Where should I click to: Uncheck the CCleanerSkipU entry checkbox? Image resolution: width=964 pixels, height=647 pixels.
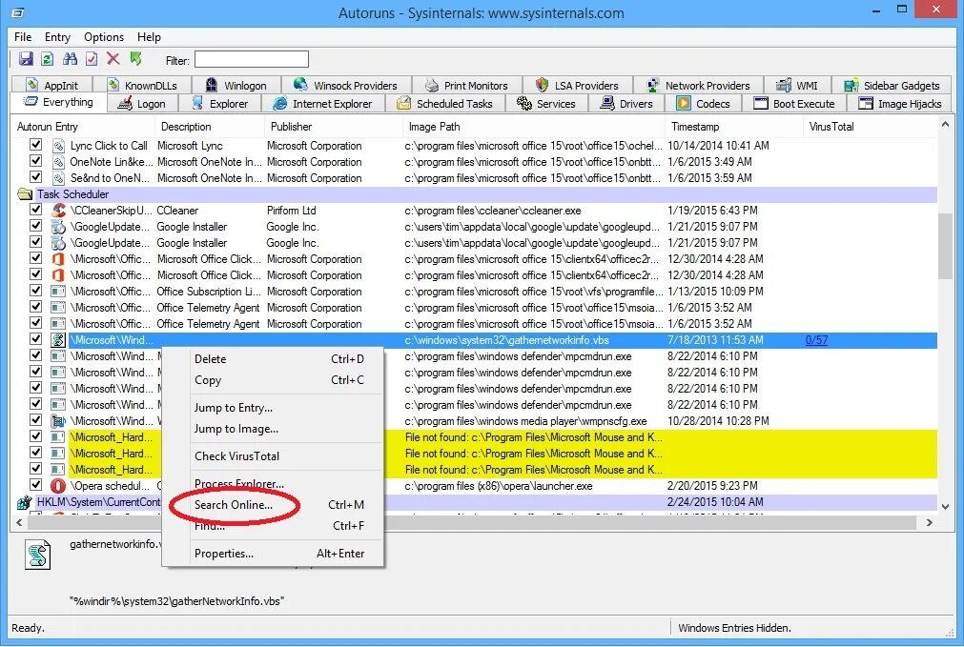point(35,210)
